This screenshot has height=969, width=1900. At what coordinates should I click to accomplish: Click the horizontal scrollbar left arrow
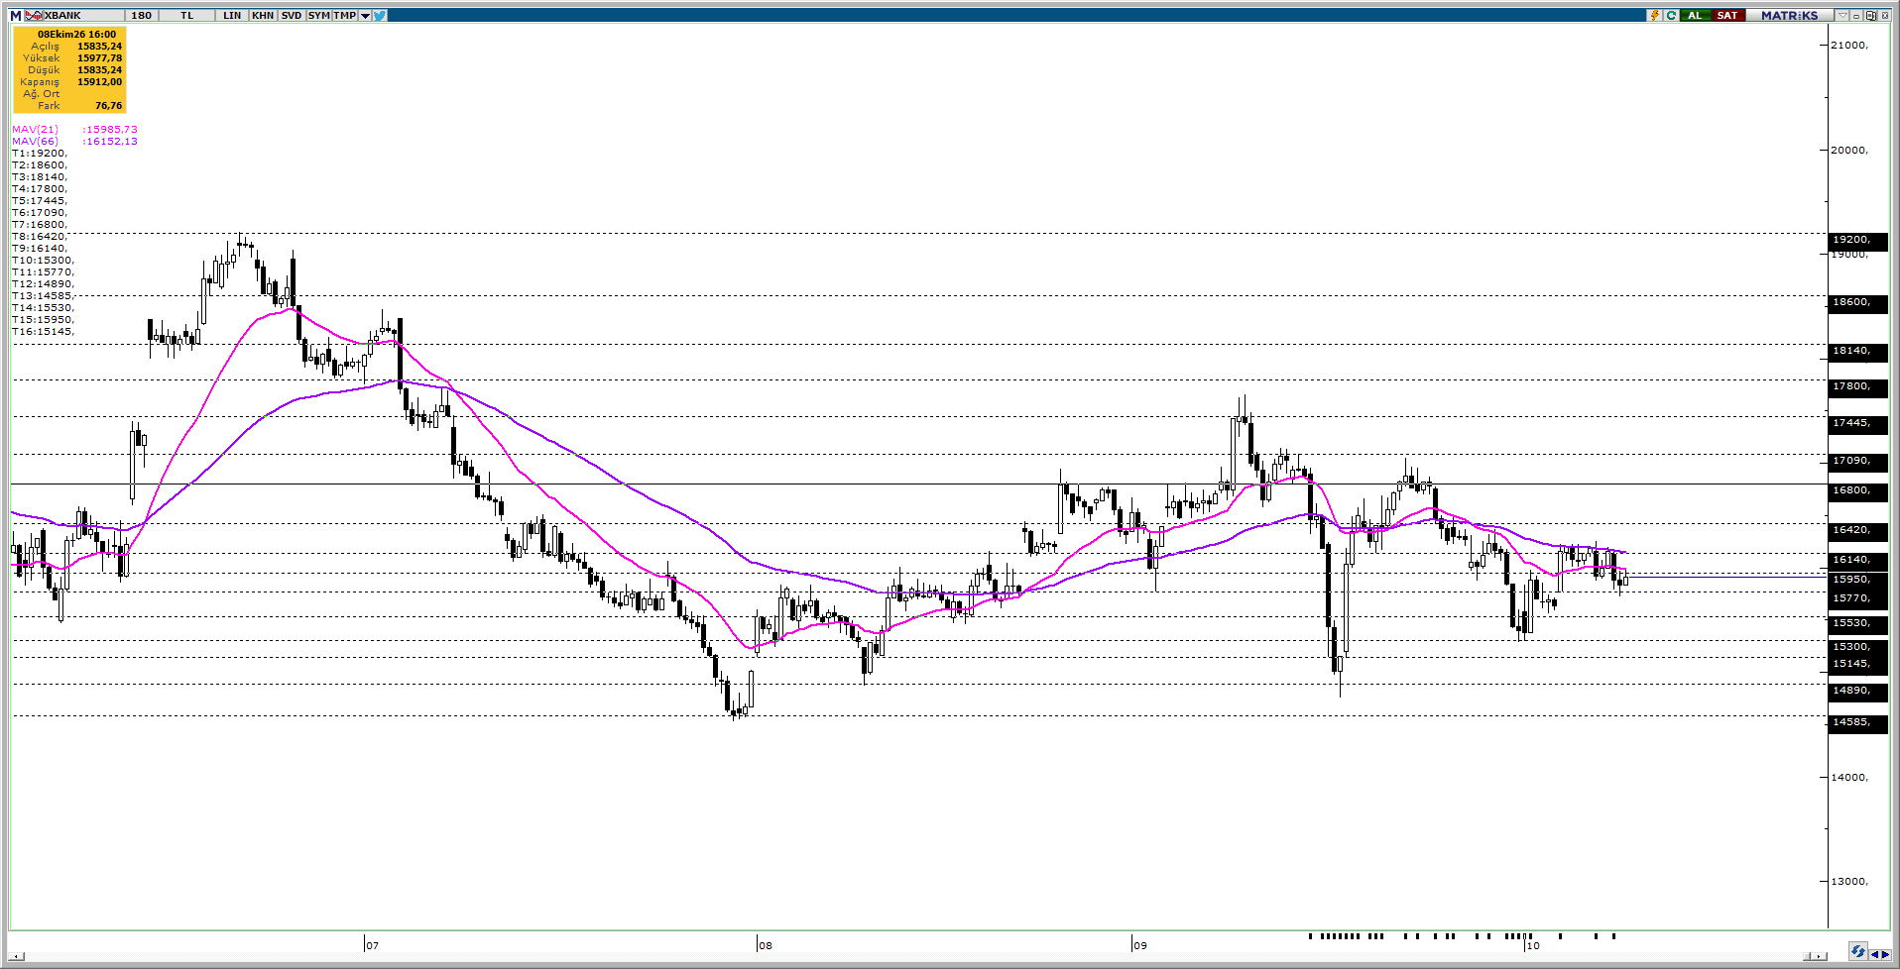[16, 956]
